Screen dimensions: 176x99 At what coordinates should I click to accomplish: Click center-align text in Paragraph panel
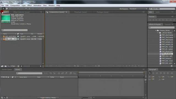[153, 73]
